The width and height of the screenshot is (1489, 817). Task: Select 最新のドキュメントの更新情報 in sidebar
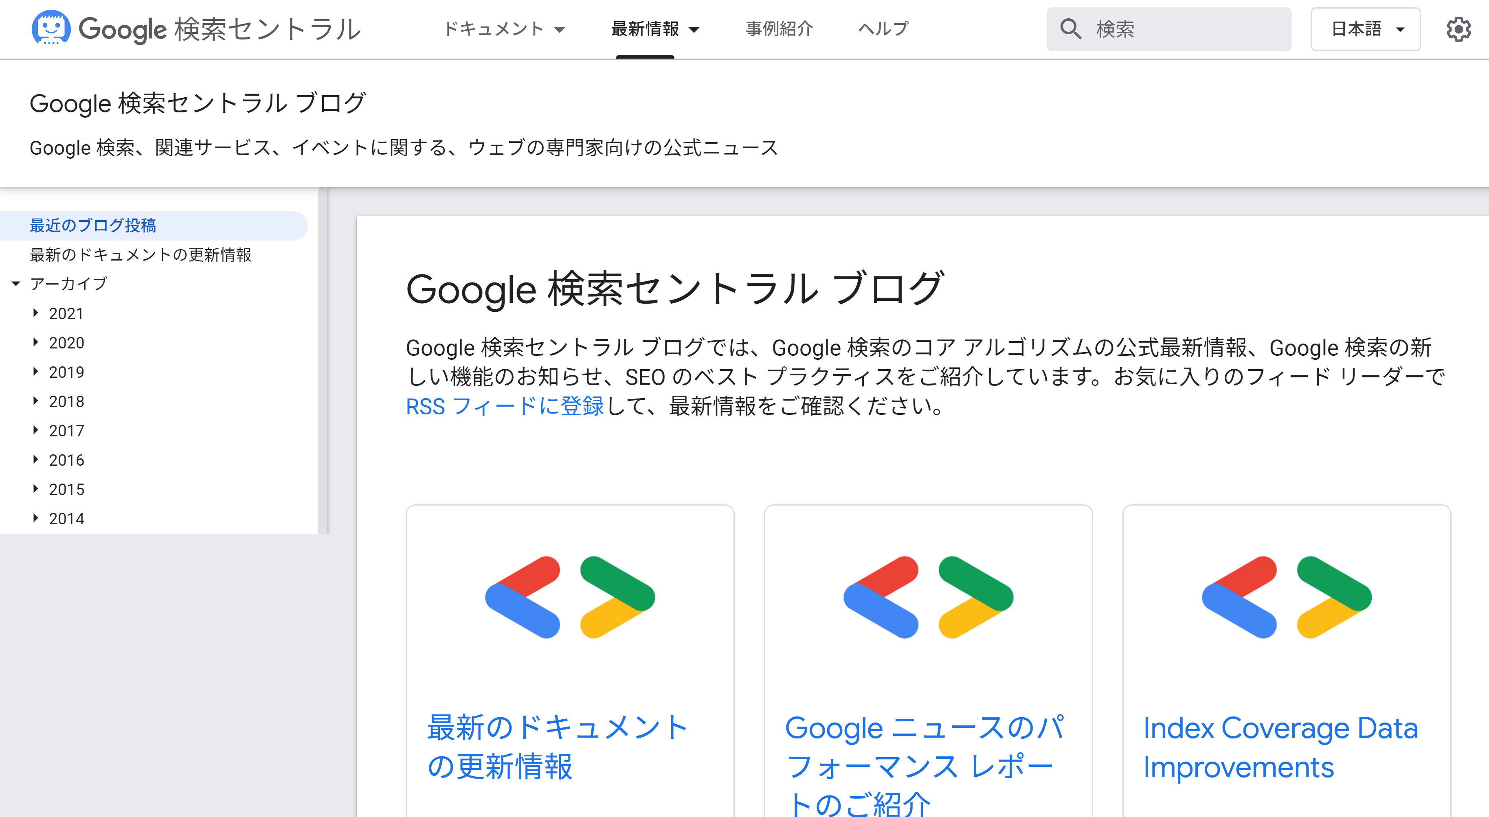tap(141, 254)
